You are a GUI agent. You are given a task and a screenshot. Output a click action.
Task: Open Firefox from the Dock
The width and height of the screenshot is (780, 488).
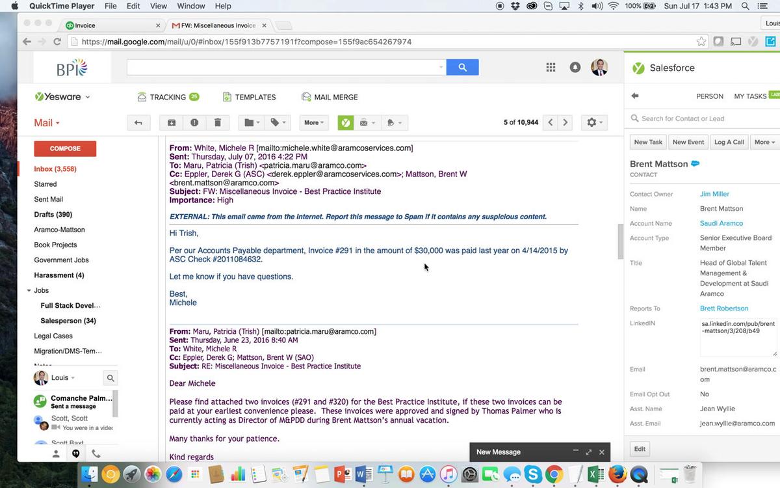(x=617, y=474)
